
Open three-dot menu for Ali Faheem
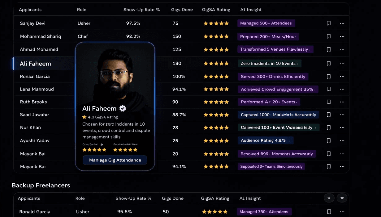coord(342,64)
